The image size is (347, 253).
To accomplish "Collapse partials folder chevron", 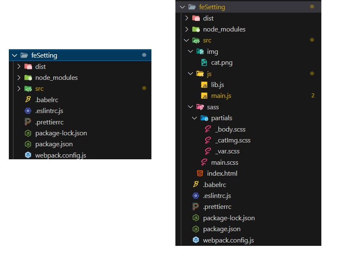I will (x=194, y=118).
